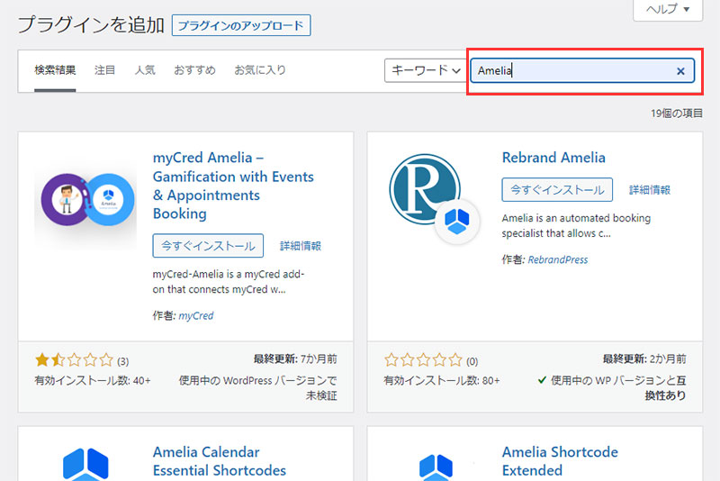
Task: Click the Amelia Calendar Essential Shortcodes icon
Action: (x=85, y=464)
